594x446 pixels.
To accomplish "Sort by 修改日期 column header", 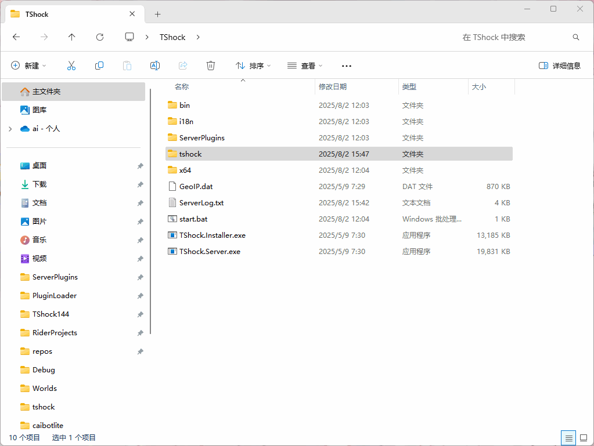I will (333, 87).
